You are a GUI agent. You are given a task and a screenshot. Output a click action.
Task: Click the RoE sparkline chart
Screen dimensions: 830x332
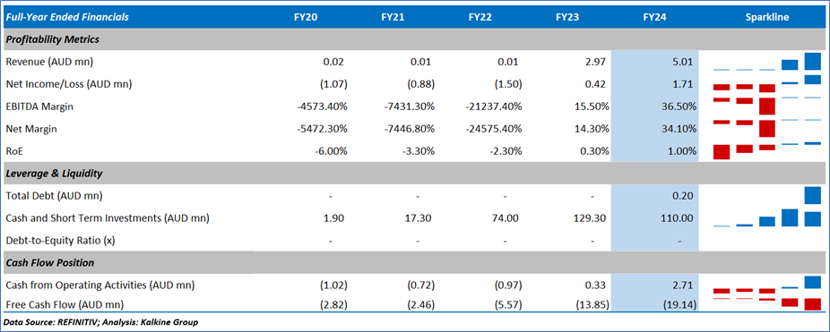tap(767, 150)
